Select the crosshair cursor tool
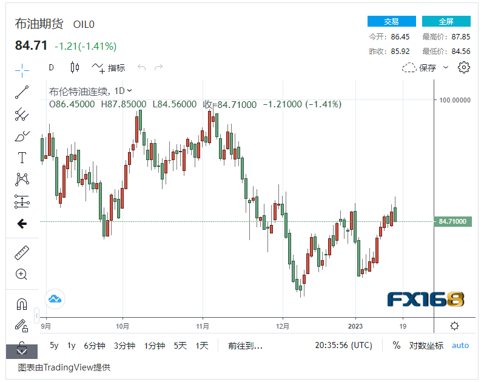 pyautogui.click(x=22, y=70)
